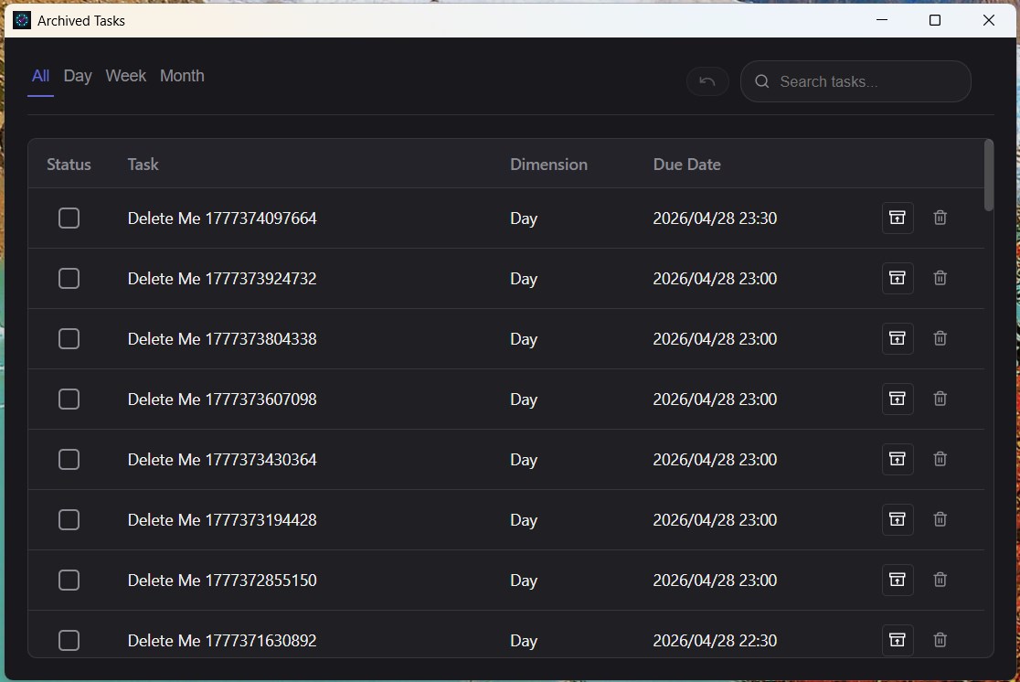Click Day dimension of Delete Me 1777373607098
The height and width of the screenshot is (682, 1020).
[524, 399]
